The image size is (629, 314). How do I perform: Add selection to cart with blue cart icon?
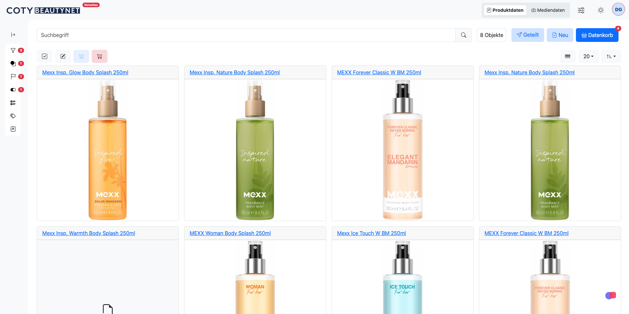point(81,56)
